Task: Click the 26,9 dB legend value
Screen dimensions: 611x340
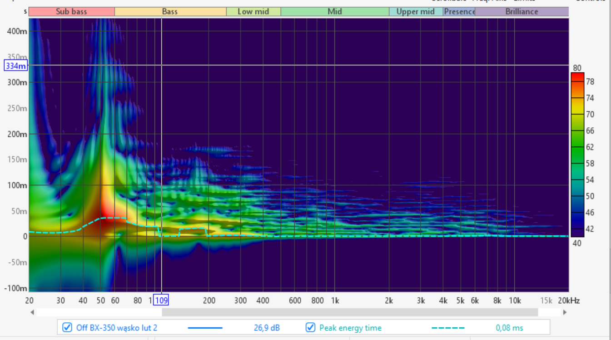Action: point(267,328)
